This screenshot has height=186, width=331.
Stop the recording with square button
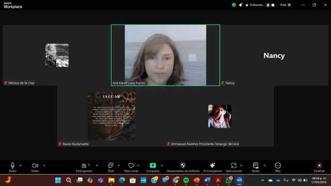[273, 5]
